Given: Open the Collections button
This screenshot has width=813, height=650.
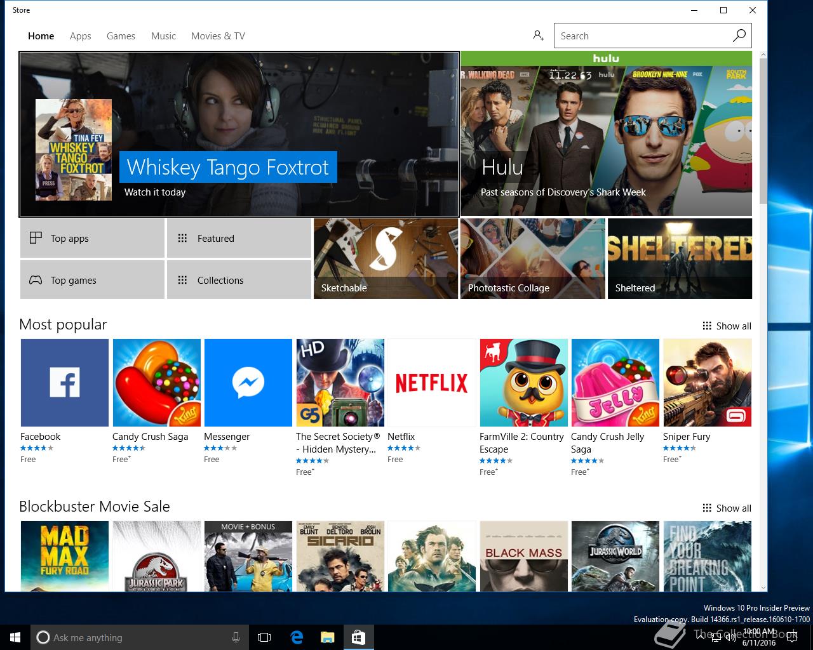Looking at the screenshot, I should 239,280.
